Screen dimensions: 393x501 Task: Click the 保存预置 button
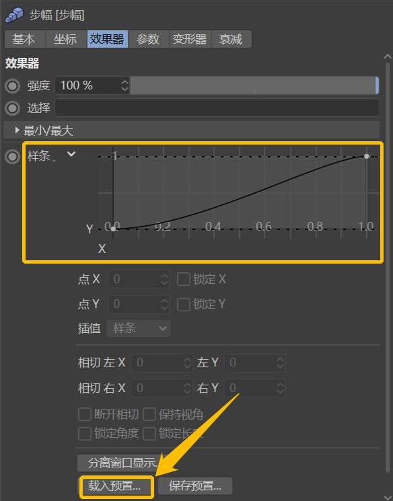pyautogui.click(x=195, y=486)
